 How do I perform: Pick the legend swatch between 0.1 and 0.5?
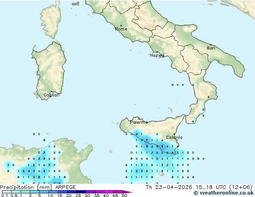click(7, 192)
